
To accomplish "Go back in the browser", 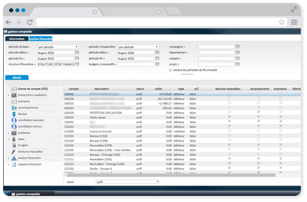I will [9, 22].
